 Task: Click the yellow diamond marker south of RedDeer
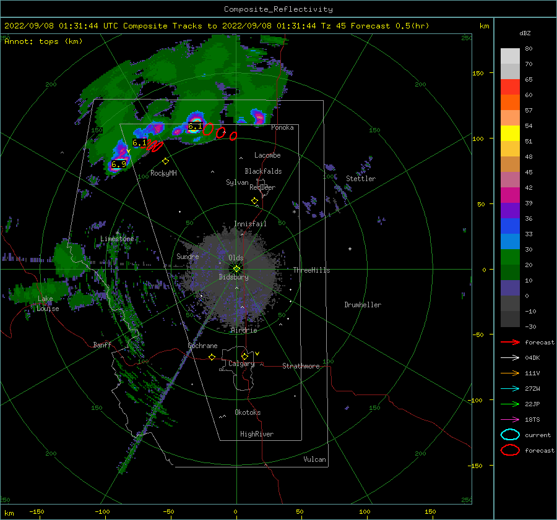pos(254,201)
